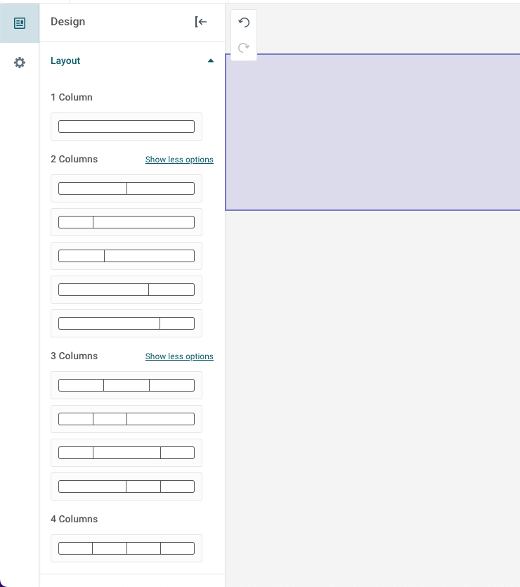
Task: Select 3-column layout with wide left column
Action: point(126,486)
